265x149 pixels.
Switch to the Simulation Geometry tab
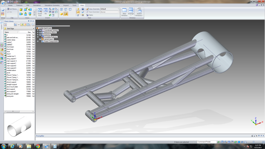click(x=52, y=5)
